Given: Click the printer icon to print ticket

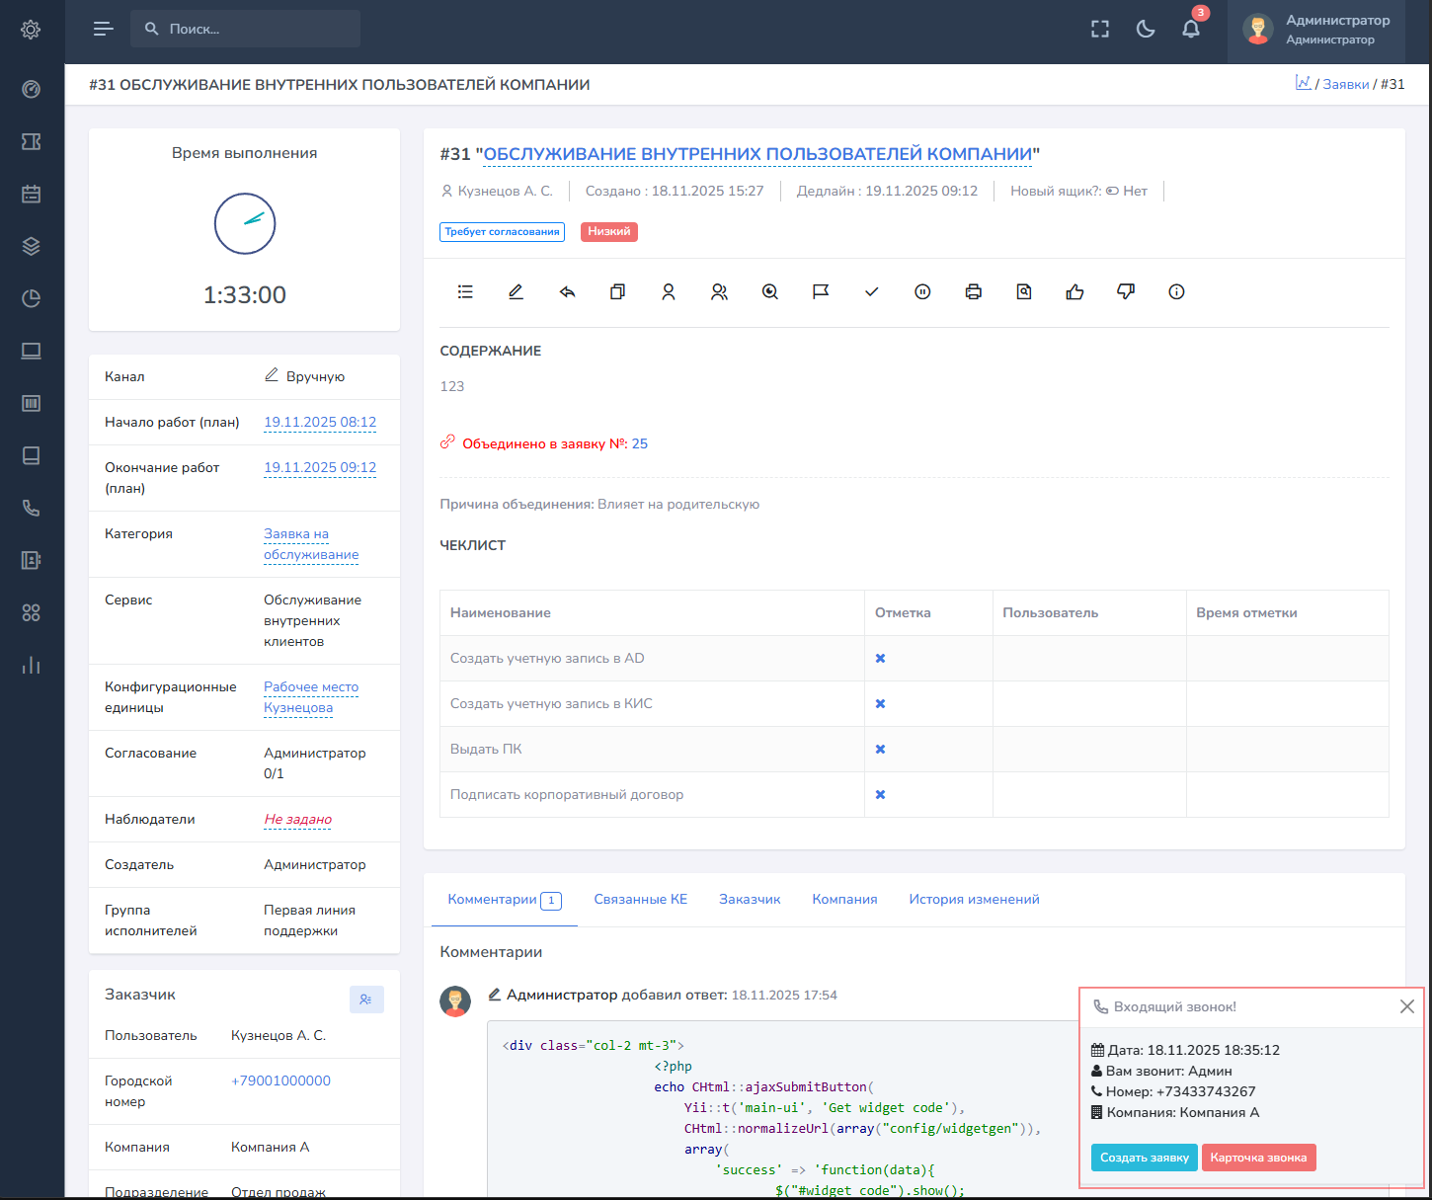Looking at the screenshot, I should 973,291.
